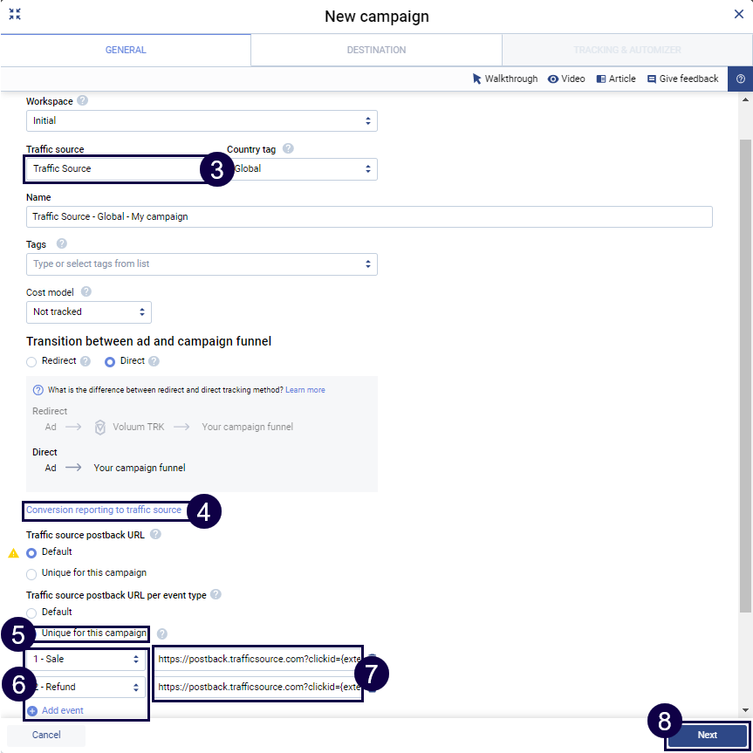Expand the Workspace dropdown
Viewport: 753px width, 753px height.
tap(202, 120)
